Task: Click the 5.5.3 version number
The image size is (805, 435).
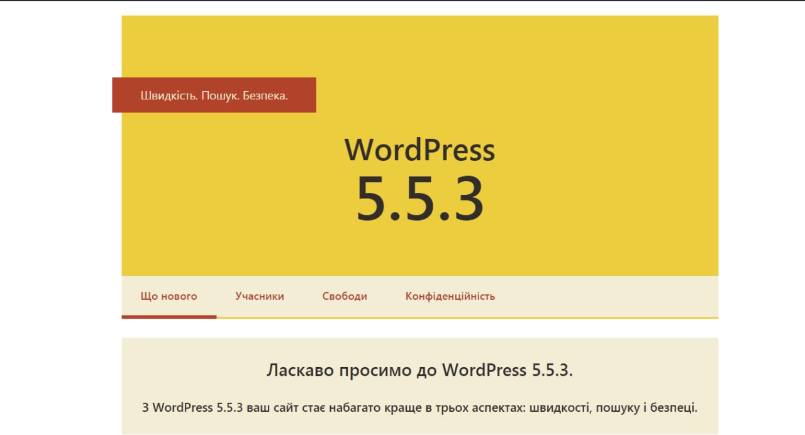Action: (420, 199)
